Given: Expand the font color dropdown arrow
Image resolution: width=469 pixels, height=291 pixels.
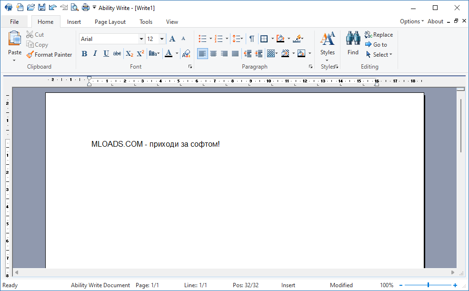Looking at the screenshot, I should 177,53.
